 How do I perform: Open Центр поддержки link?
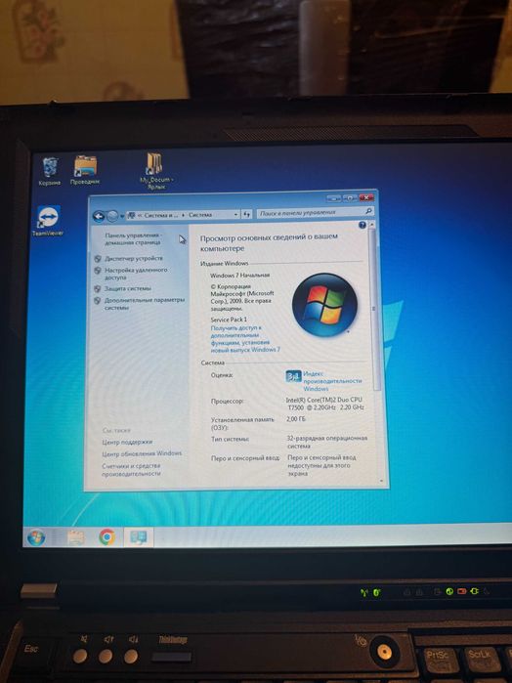coord(127,442)
